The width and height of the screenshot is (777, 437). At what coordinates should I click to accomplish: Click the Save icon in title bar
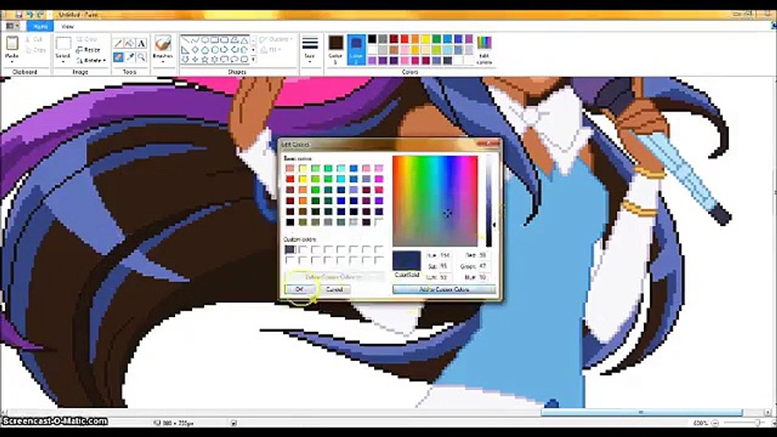[x=20, y=14]
